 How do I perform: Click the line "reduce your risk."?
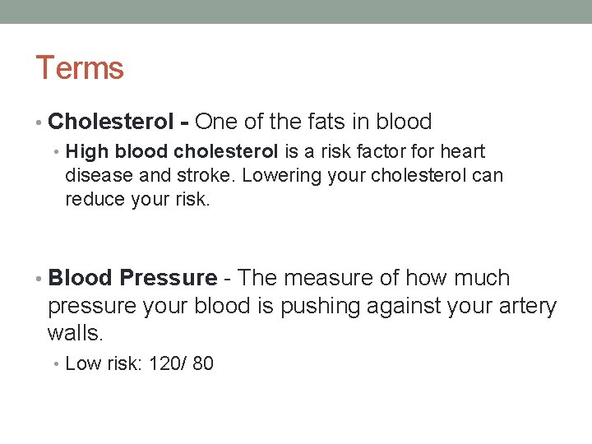pyautogui.click(x=138, y=200)
